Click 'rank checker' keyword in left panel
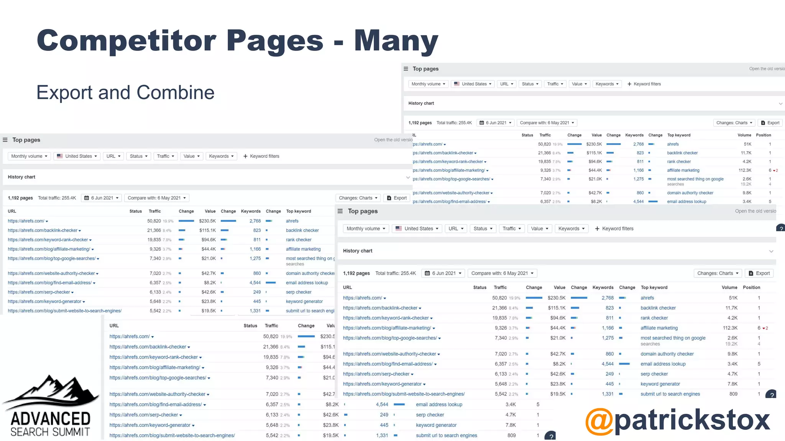 pyautogui.click(x=299, y=240)
